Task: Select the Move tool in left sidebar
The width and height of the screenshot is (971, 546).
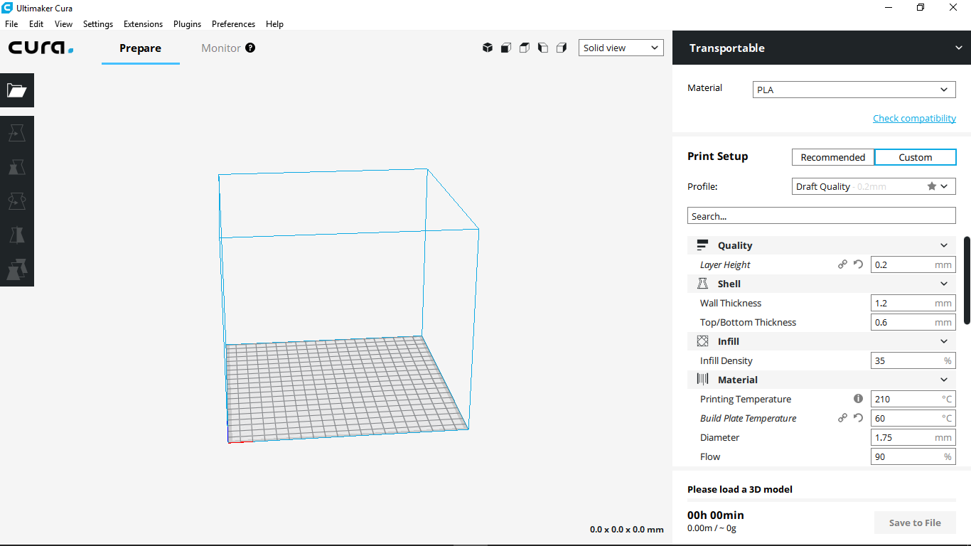Action: tap(17, 133)
